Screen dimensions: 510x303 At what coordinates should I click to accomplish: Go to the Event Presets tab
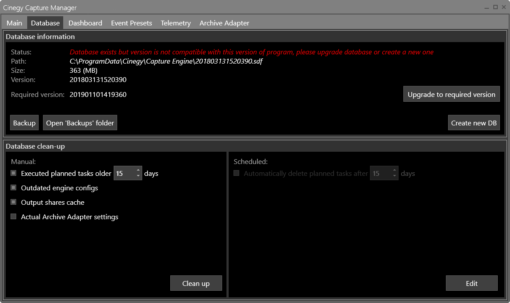131,23
